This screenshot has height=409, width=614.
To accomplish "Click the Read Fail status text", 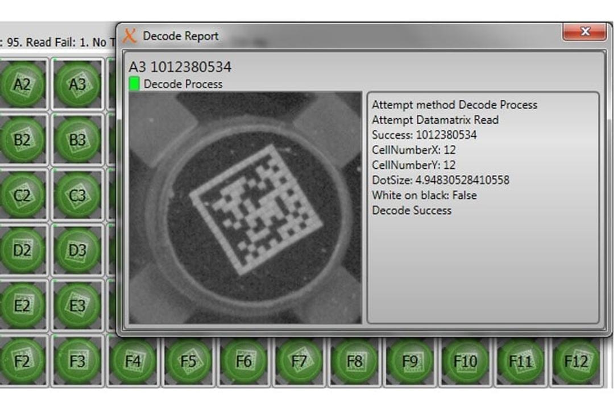I will tap(56, 42).
